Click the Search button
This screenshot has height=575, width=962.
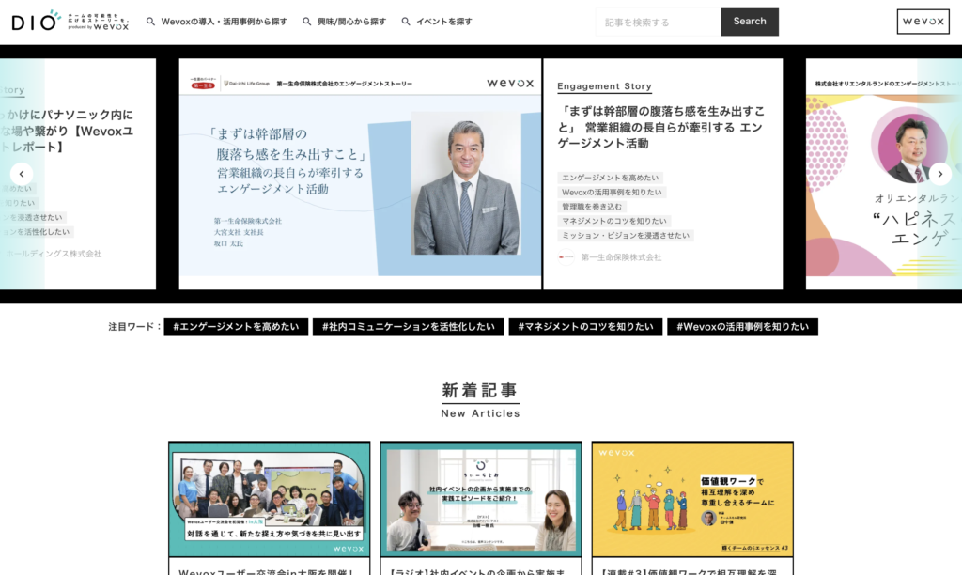[750, 22]
